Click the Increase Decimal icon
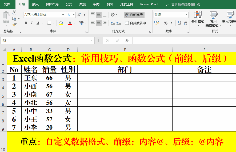The width and height of the screenshot is (236, 152). tap(179, 23)
